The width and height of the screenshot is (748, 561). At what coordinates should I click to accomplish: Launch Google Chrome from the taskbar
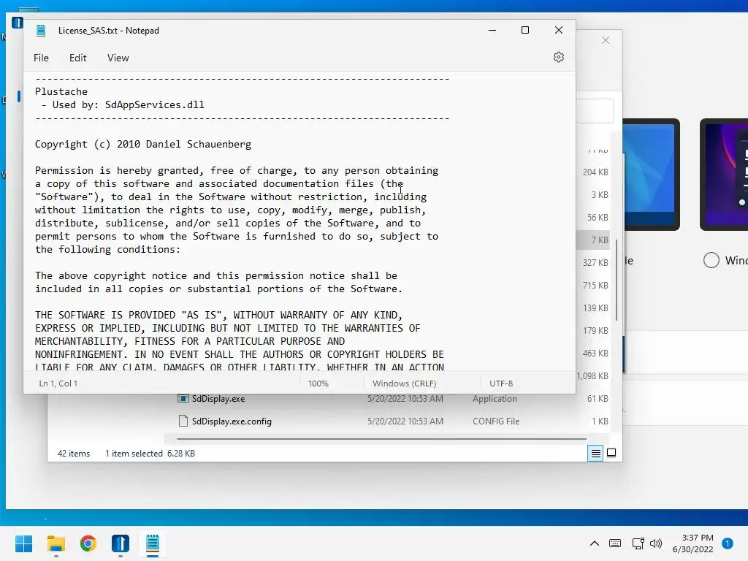[x=88, y=543]
